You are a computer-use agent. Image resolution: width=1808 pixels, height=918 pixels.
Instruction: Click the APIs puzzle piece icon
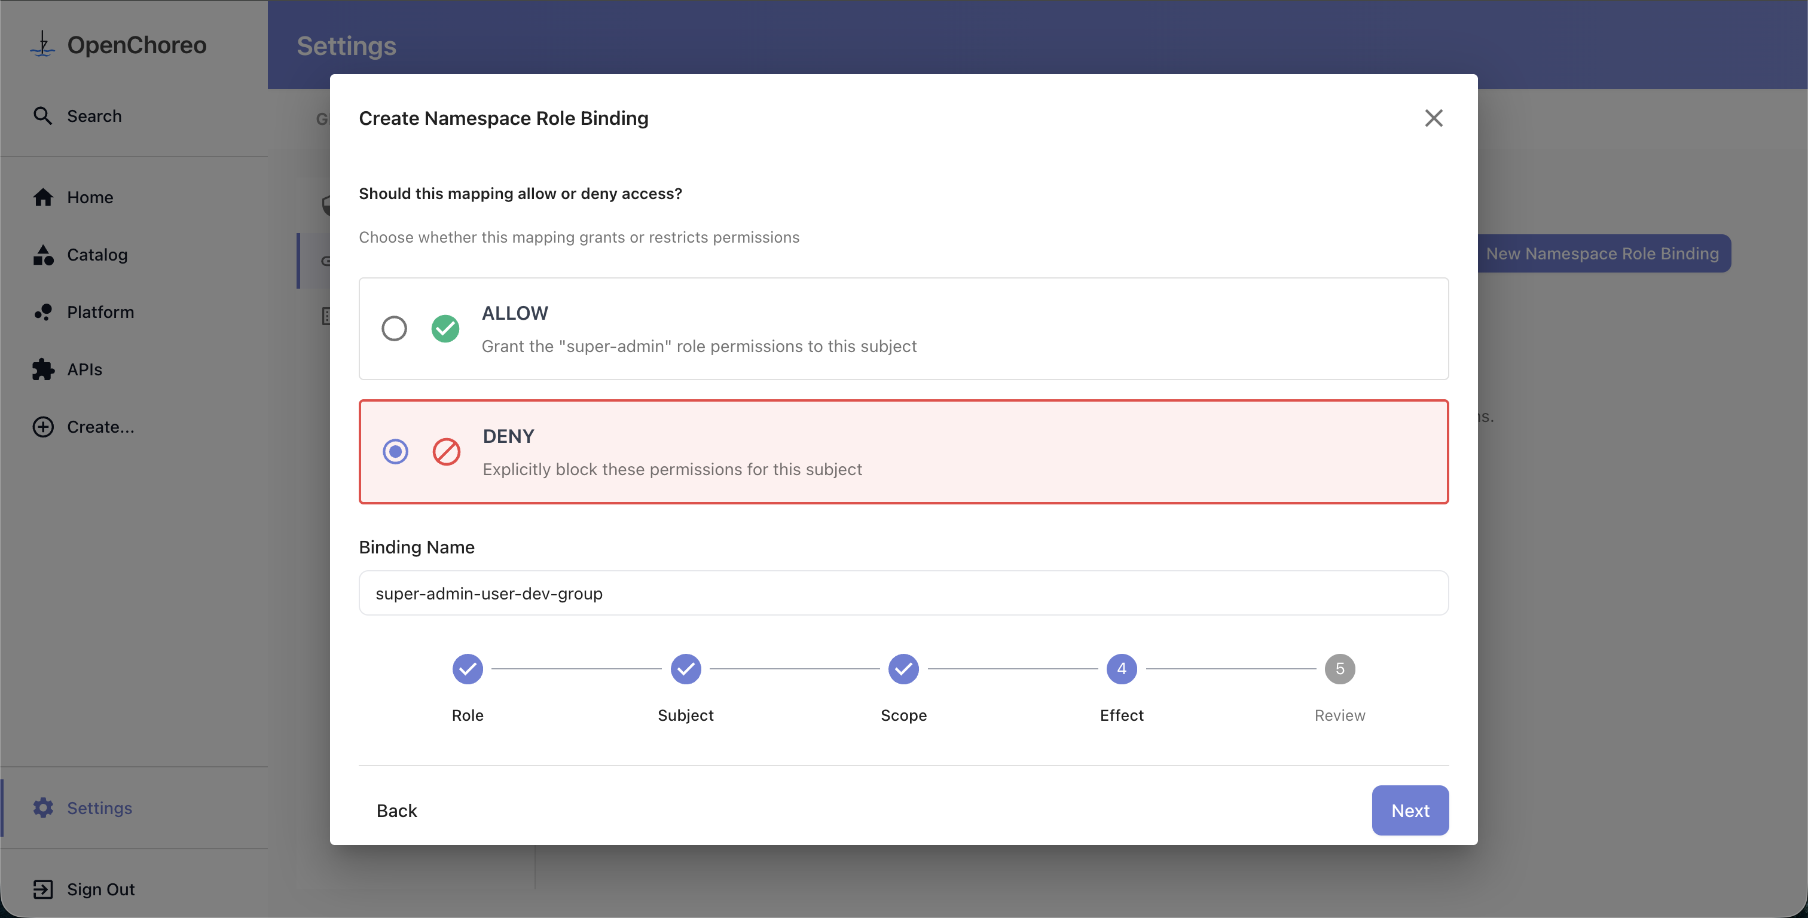43,369
